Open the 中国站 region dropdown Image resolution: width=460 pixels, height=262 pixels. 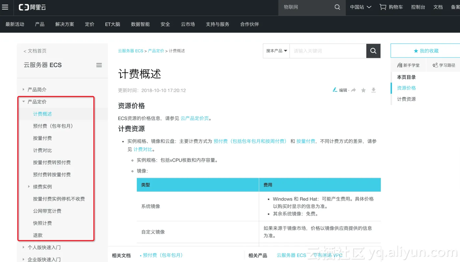(x=360, y=7)
